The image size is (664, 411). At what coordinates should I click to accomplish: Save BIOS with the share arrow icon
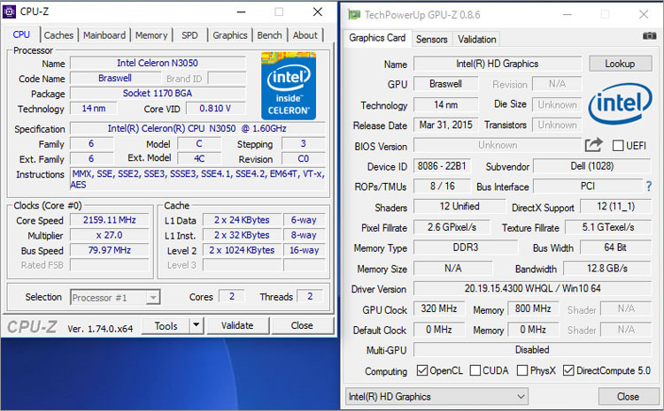(x=593, y=145)
